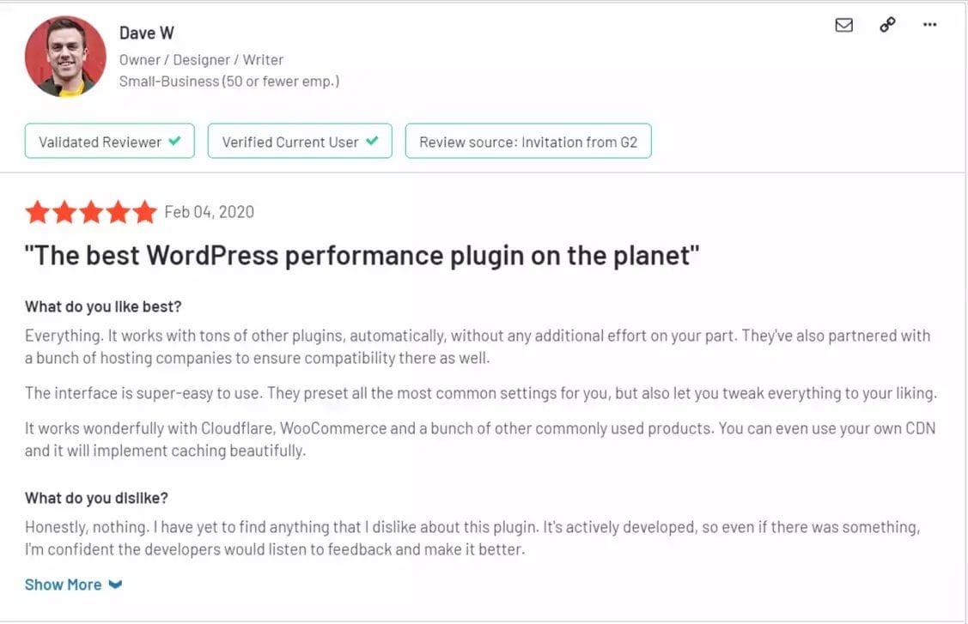
Task: Click the copy link icon
Action: coord(886,25)
